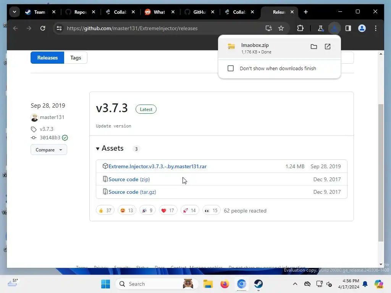Click the Latest release badge
This screenshot has height=293, width=391.
tap(146, 109)
